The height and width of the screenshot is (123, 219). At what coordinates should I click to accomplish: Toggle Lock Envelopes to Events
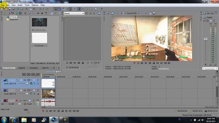coord(70,9)
